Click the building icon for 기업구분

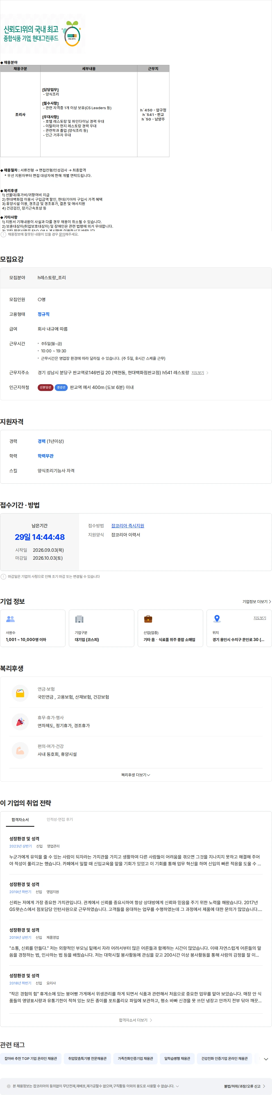pos(79,619)
